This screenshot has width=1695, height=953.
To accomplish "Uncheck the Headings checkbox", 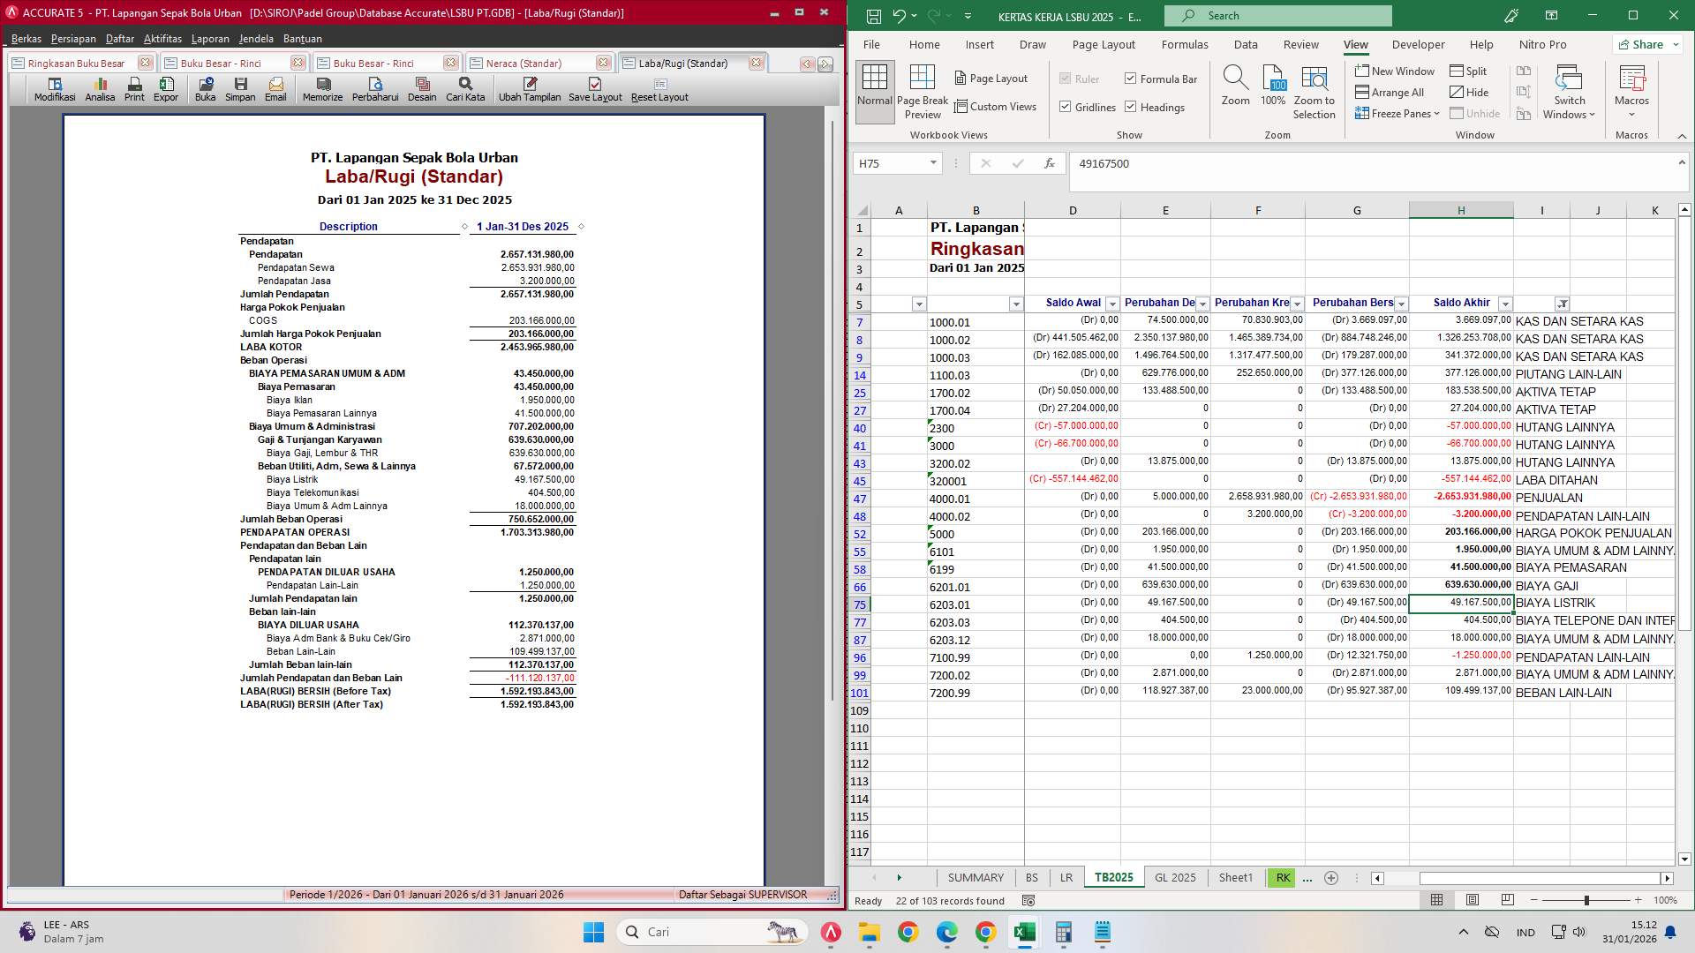I will [1131, 107].
